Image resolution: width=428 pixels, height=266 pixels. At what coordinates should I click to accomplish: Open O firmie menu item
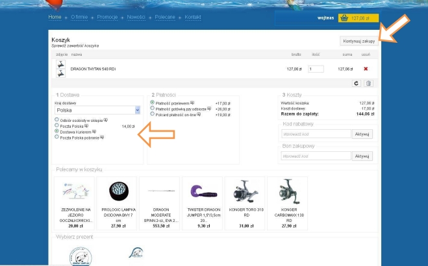(79, 17)
